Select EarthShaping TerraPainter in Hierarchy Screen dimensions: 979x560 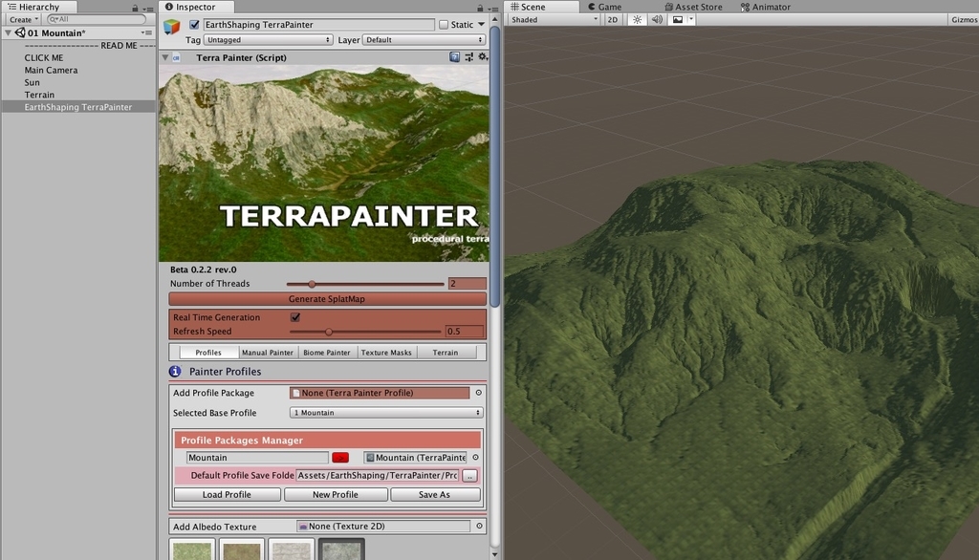(78, 107)
